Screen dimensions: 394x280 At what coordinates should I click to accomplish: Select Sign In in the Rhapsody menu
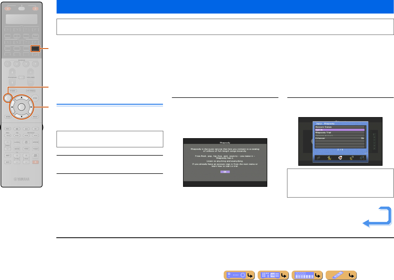[x=340, y=130]
